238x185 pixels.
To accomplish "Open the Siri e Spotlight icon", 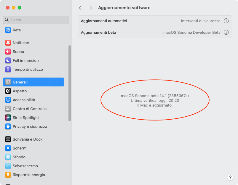I will (8, 118).
